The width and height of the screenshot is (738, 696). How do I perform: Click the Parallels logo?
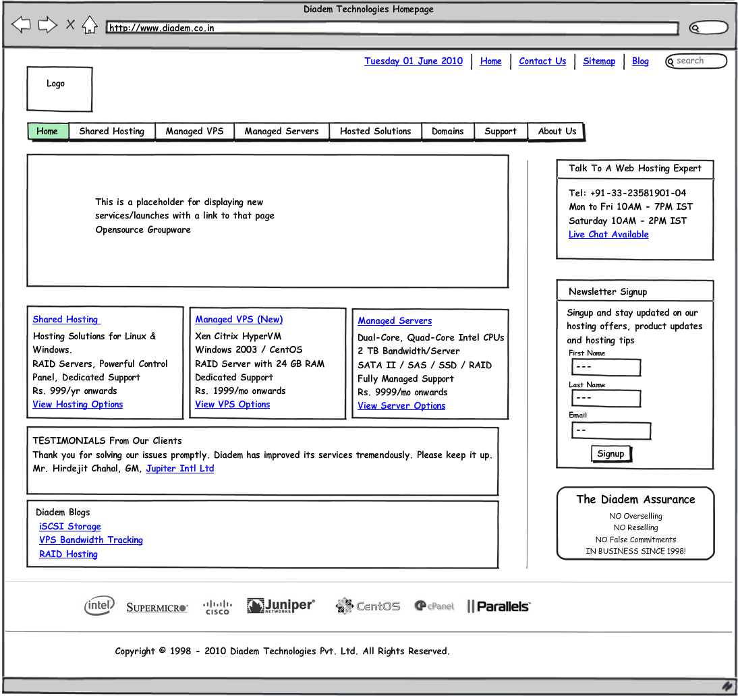click(499, 606)
